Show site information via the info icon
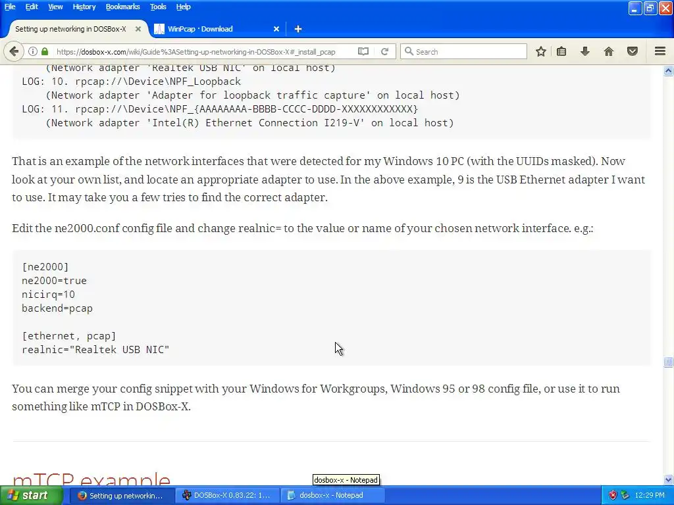 point(33,51)
